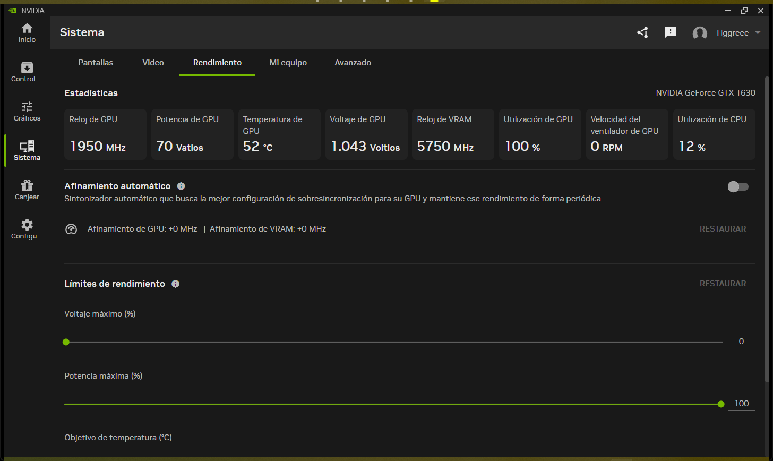Switch to the Pantallas tab

click(x=96, y=63)
